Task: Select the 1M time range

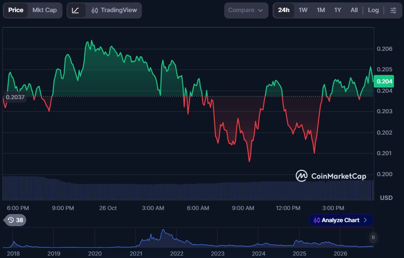Action: [x=321, y=10]
